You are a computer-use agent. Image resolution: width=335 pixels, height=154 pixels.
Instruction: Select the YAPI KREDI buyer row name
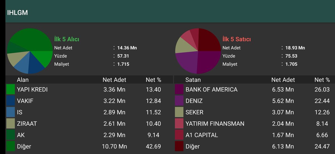(x=32, y=90)
